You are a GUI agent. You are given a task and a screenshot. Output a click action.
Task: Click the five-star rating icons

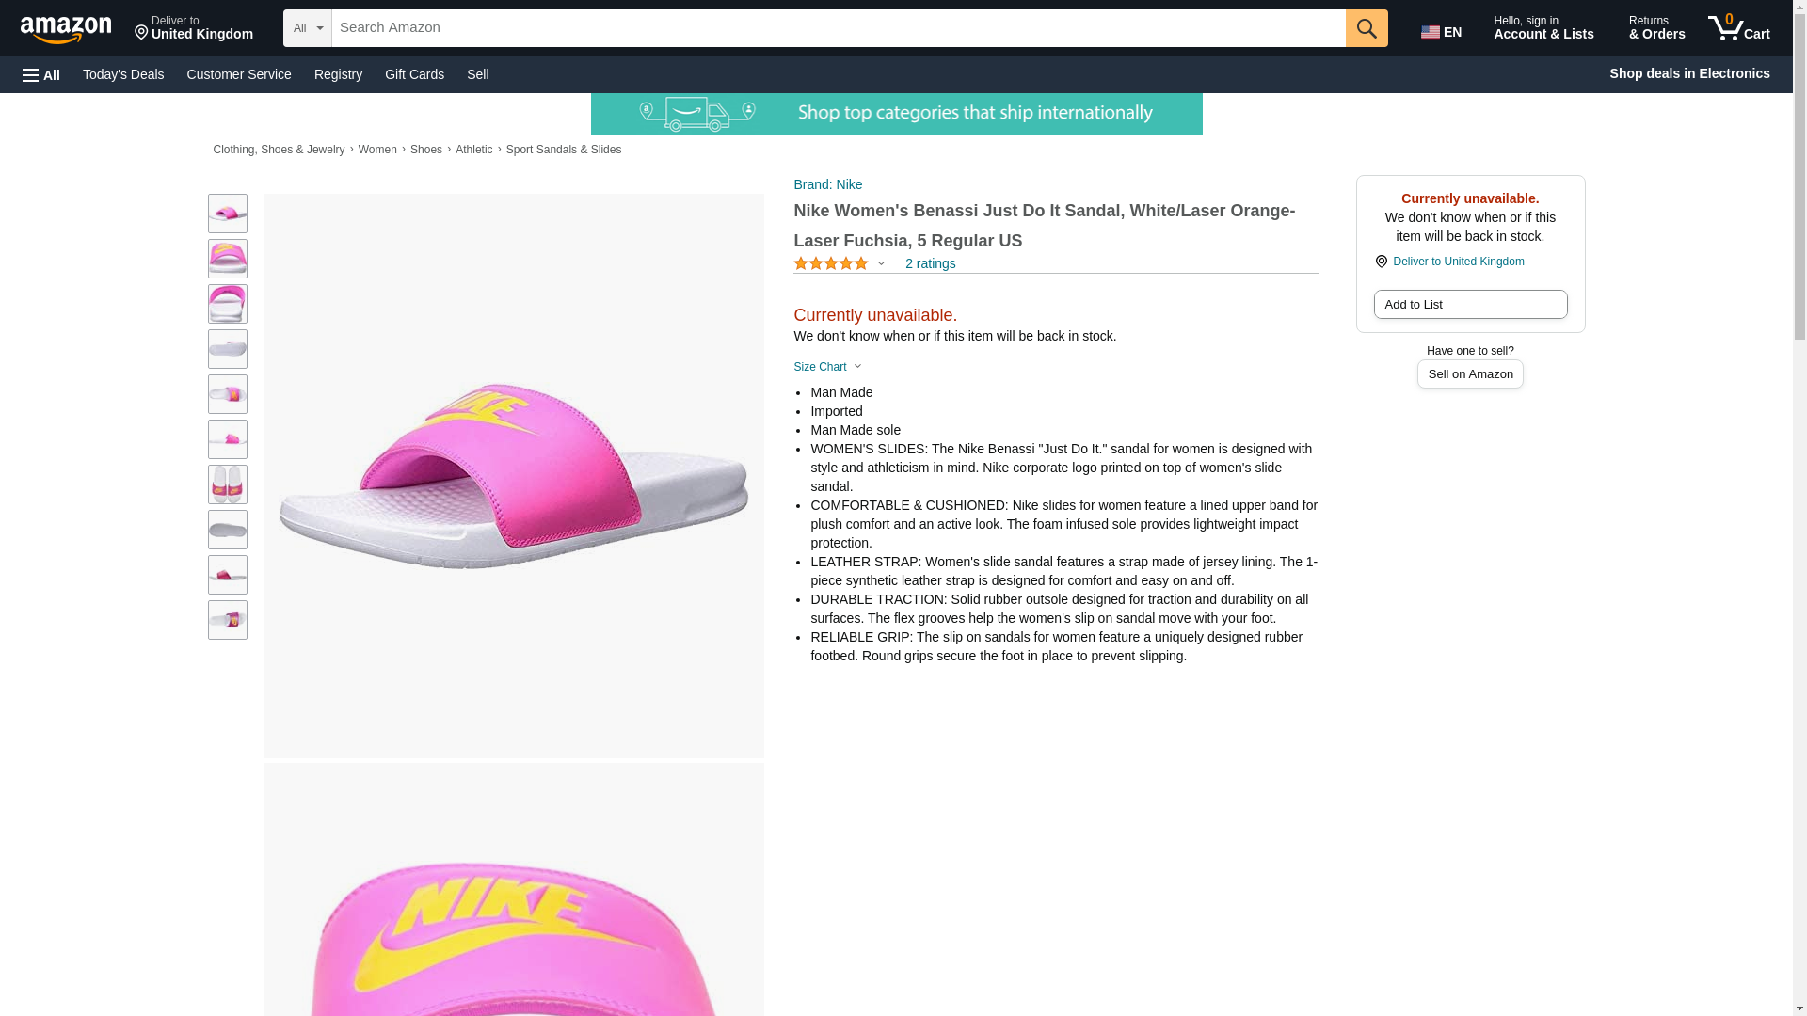(x=830, y=264)
